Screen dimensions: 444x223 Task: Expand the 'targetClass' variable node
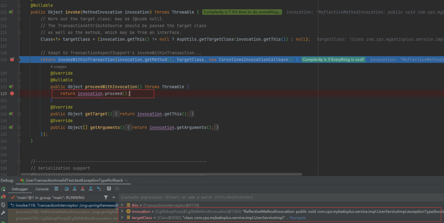(122, 218)
